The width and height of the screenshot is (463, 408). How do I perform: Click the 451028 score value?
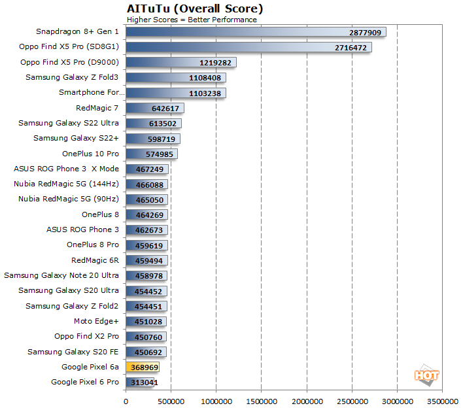coord(148,322)
